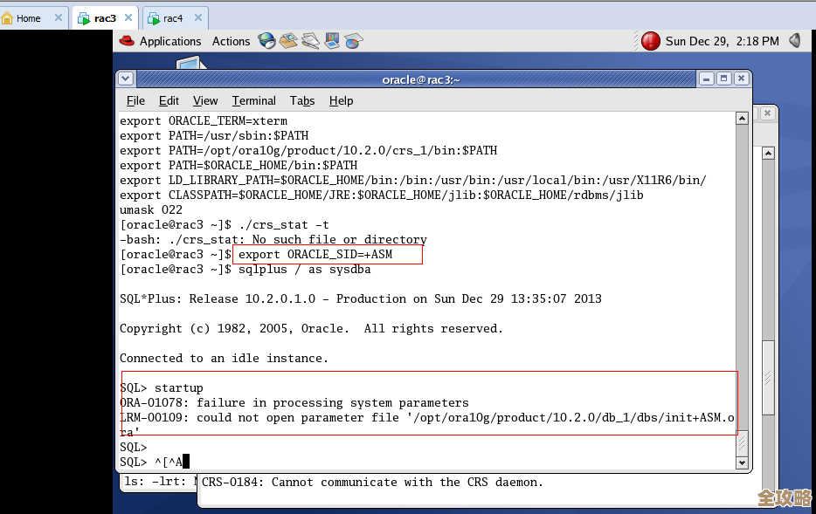
Task: Open the Terminal menu
Action: [x=253, y=100]
